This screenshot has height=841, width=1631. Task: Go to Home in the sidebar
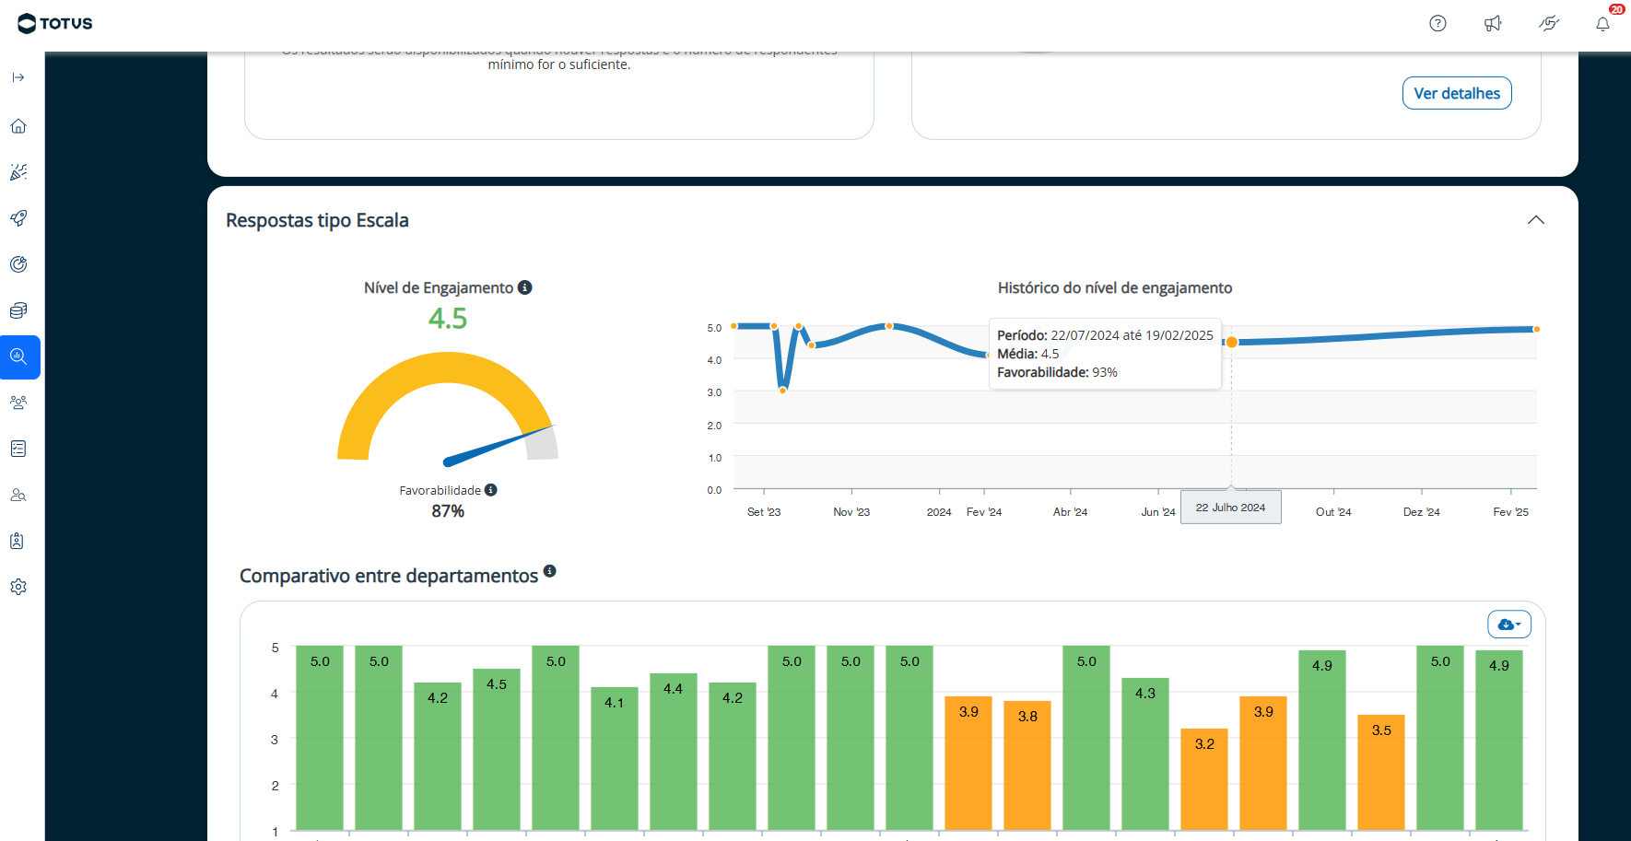pyautogui.click(x=18, y=126)
